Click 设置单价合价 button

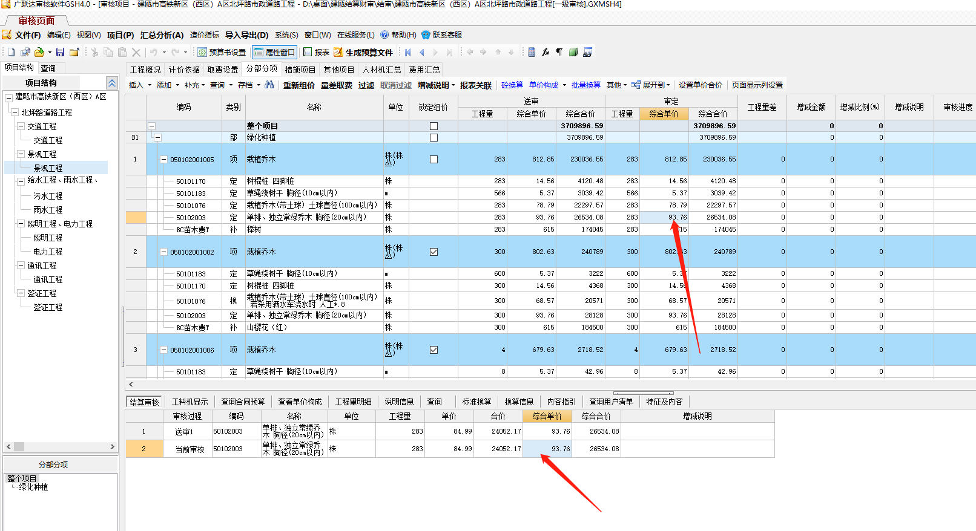[701, 85]
